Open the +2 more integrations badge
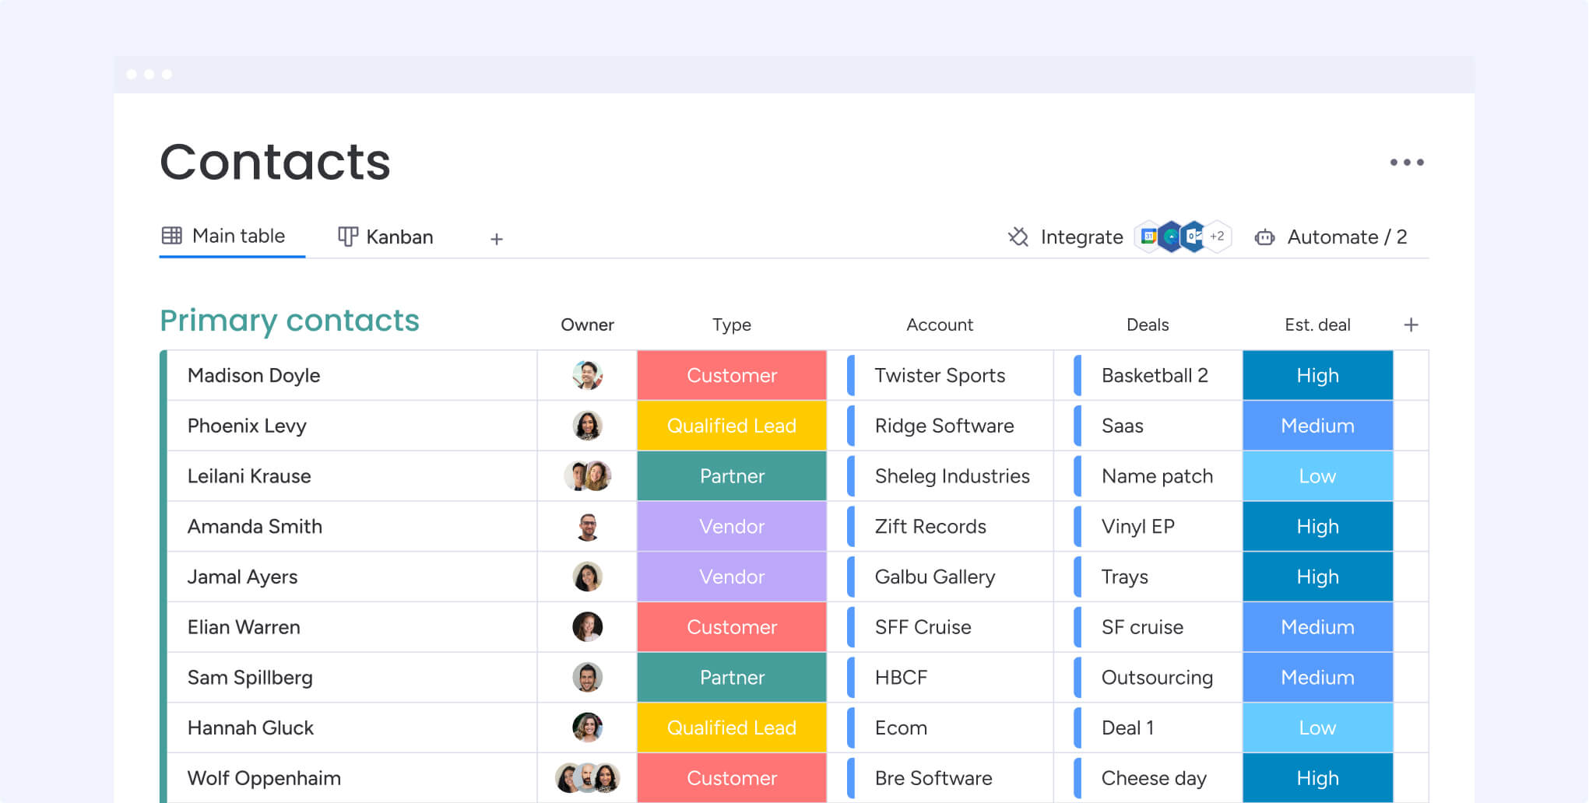 1217,237
